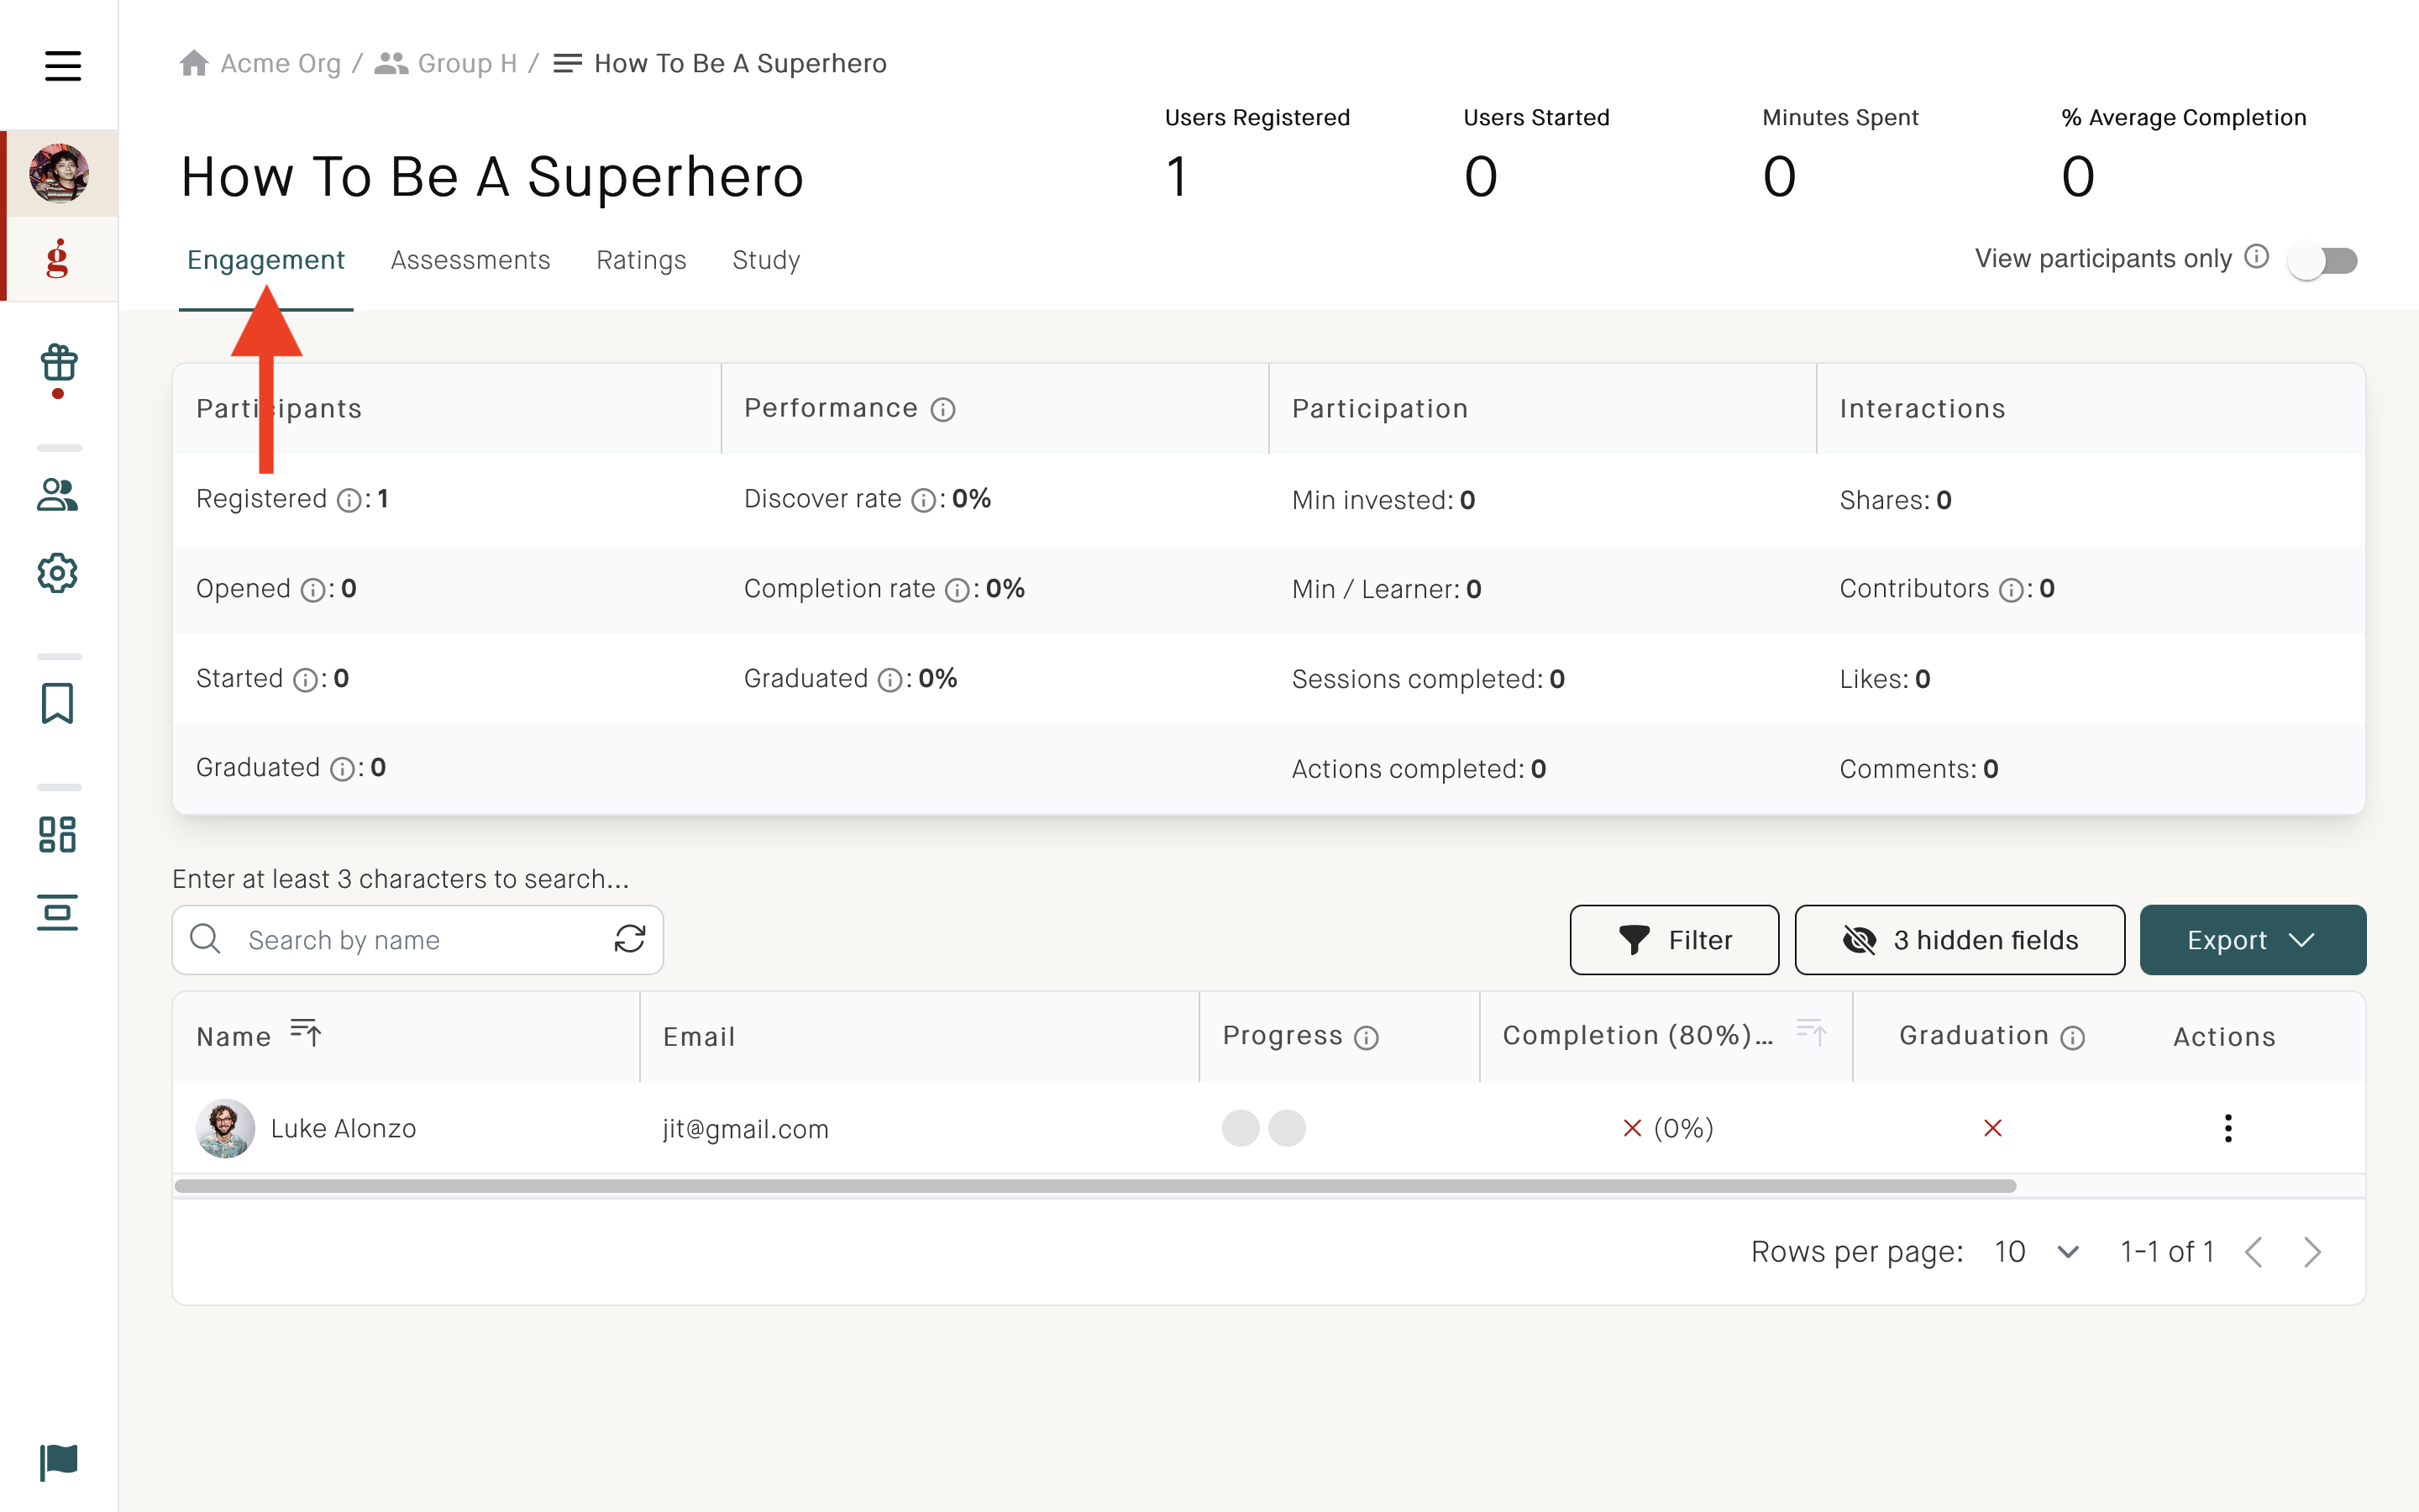Switch to the Assessments tab

[x=470, y=260]
